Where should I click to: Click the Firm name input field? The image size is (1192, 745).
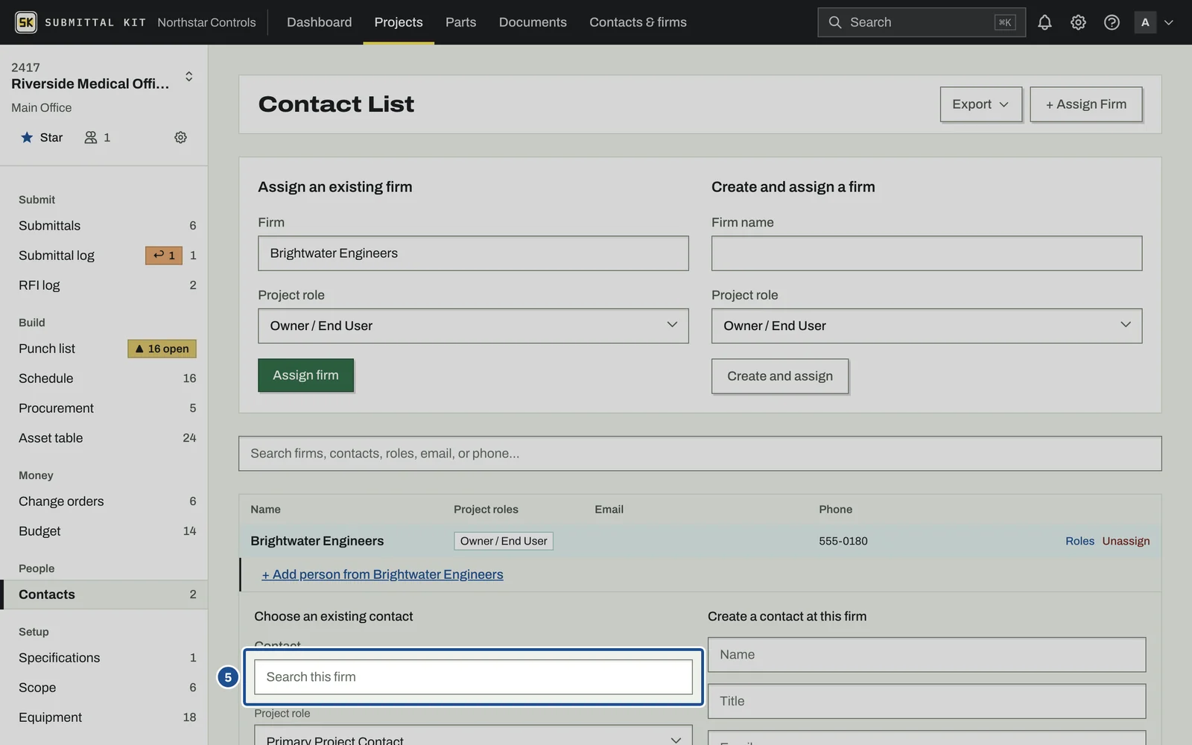click(927, 253)
